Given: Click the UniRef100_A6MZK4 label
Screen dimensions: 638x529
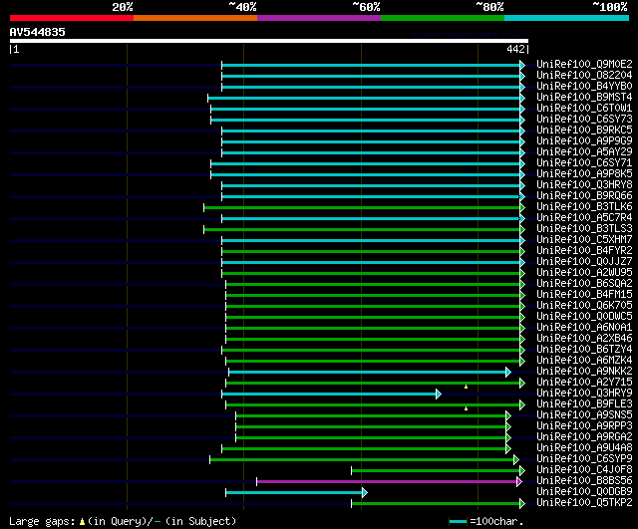Looking at the screenshot, I should tap(584, 361).
